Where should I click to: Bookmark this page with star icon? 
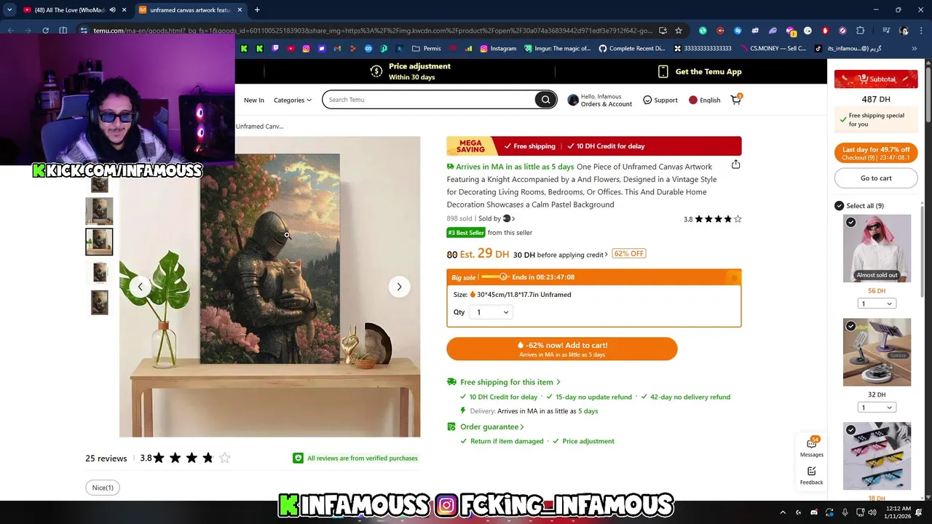(679, 31)
